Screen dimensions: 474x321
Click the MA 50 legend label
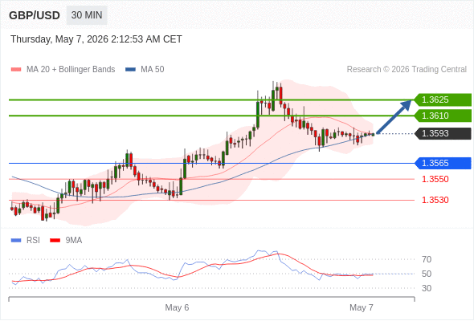click(x=153, y=70)
